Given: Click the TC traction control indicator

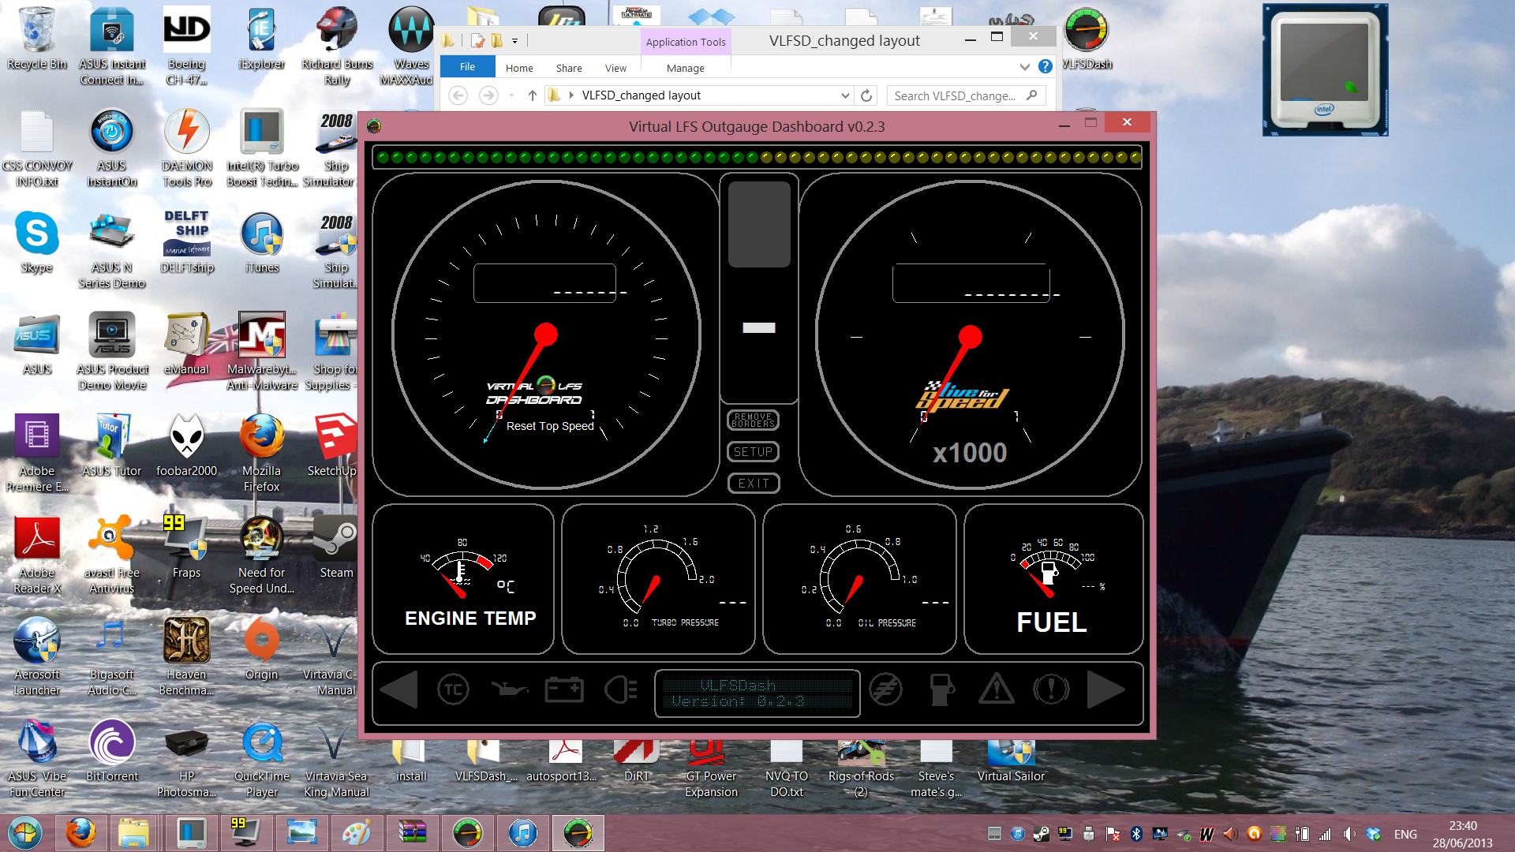Looking at the screenshot, I should tap(453, 690).
